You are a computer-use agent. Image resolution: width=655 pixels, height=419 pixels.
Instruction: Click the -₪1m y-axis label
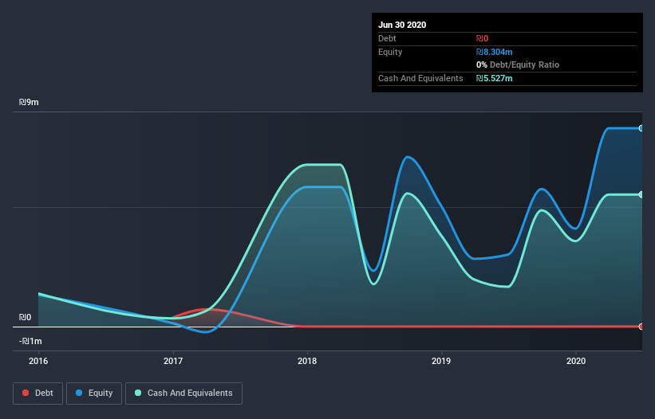point(30,341)
